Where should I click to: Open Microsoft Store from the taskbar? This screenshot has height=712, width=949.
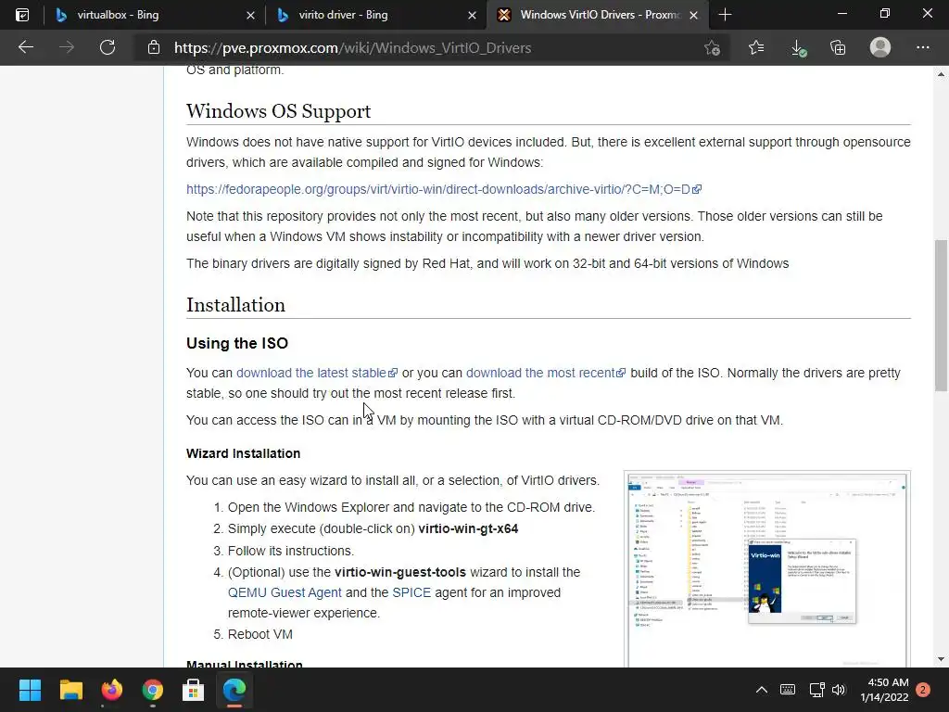(x=193, y=690)
